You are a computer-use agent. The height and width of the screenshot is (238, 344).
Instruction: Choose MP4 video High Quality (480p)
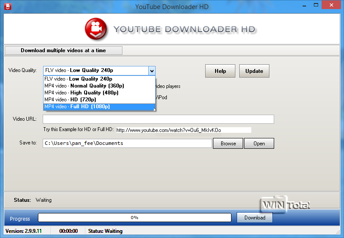pyautogui.click(x=100, y=93)
